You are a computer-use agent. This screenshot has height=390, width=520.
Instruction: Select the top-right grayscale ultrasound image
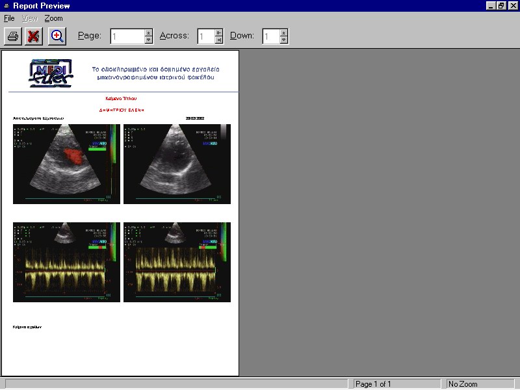click(x=177, y=164)
